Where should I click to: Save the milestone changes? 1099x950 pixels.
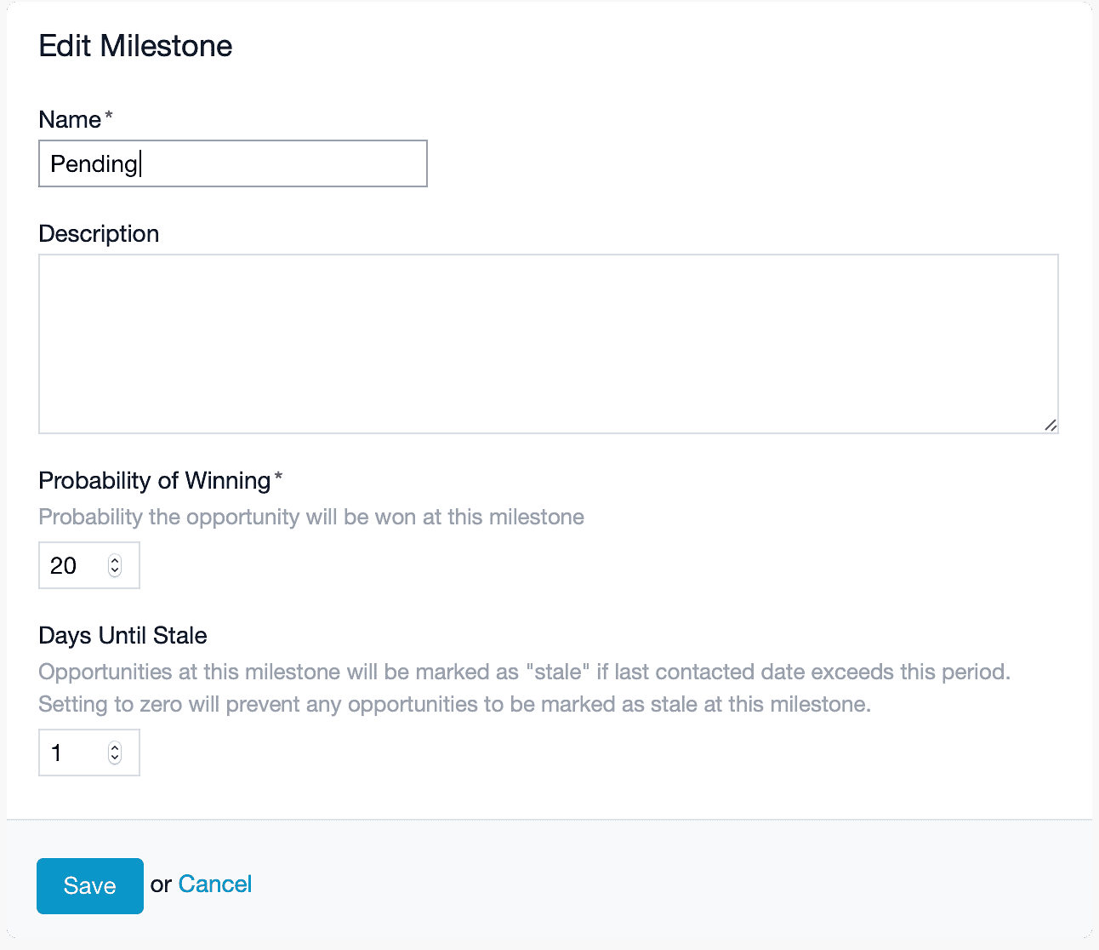click(90, 886)
